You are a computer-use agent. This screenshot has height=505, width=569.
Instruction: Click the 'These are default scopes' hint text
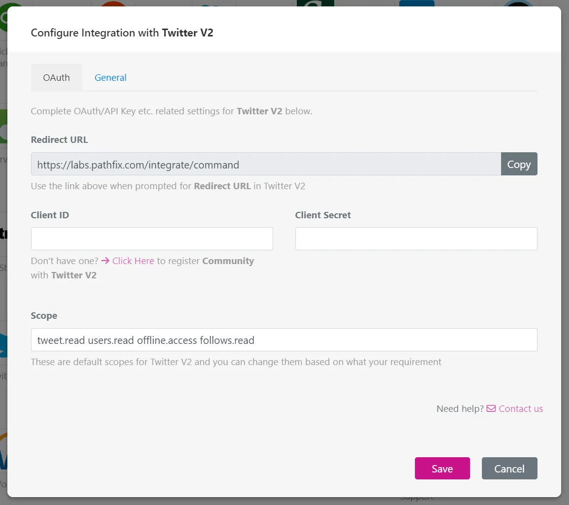click(x=236, y=362)
